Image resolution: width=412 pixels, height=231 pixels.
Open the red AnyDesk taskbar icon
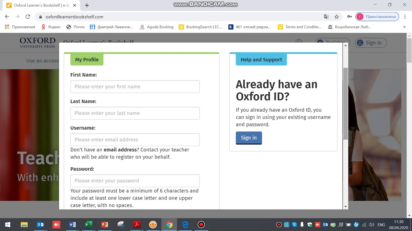point(56,225)
